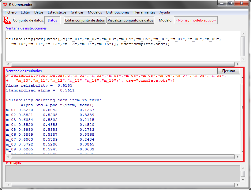251x190 pixels.
Task: Open the Distribuciones menu
Action: (118, 12)
